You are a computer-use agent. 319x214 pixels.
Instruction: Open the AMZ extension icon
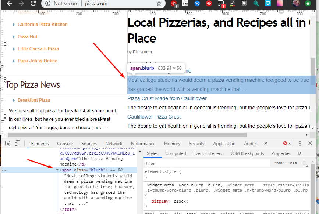185,3
